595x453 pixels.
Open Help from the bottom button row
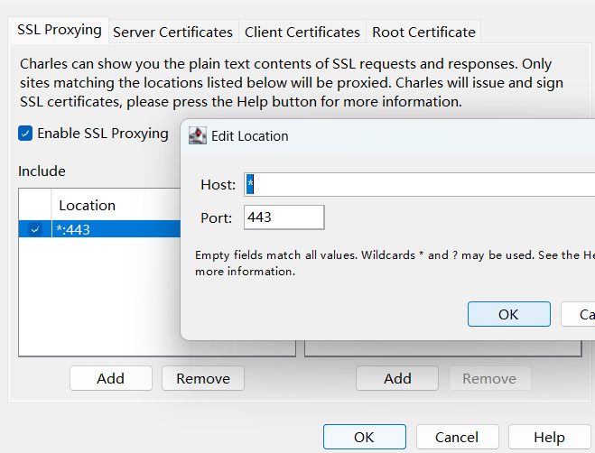(x=548, y=437)
